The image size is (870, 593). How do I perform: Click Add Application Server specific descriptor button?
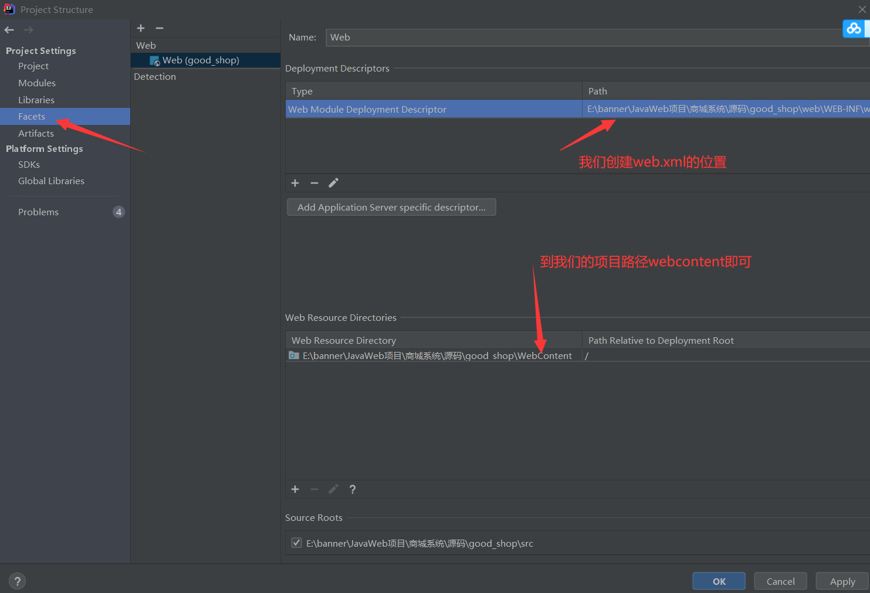coord(391,207)
